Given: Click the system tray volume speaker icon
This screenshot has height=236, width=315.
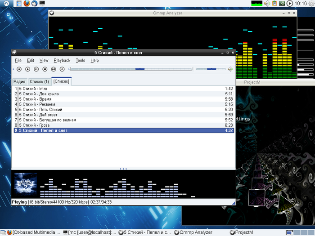Looking at the screenshot, I should 266,4.
